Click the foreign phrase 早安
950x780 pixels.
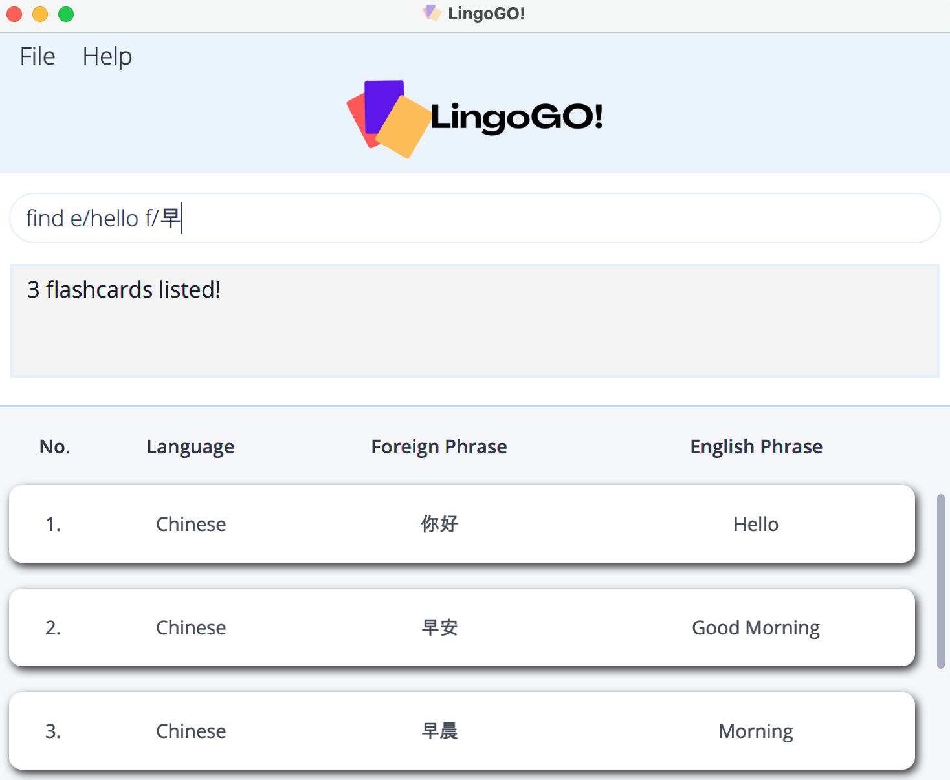tap(439, 627)
